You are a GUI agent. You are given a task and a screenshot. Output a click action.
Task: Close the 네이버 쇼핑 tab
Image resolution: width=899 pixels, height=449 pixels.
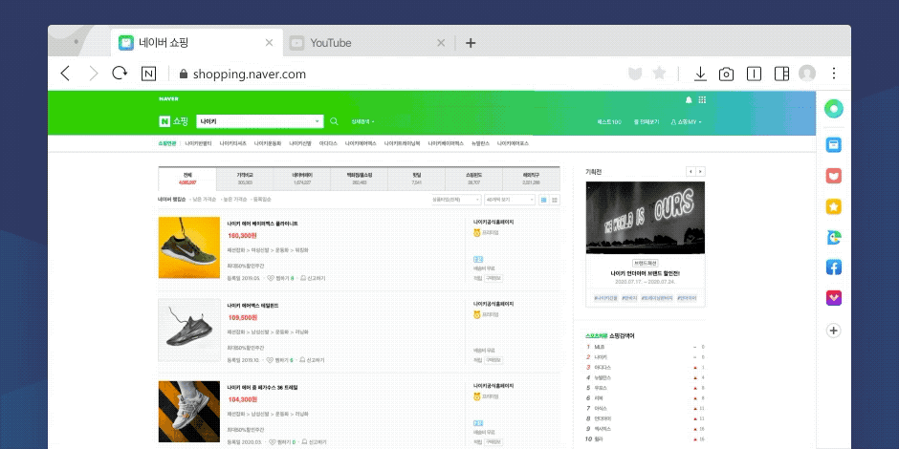click(269, 43)
